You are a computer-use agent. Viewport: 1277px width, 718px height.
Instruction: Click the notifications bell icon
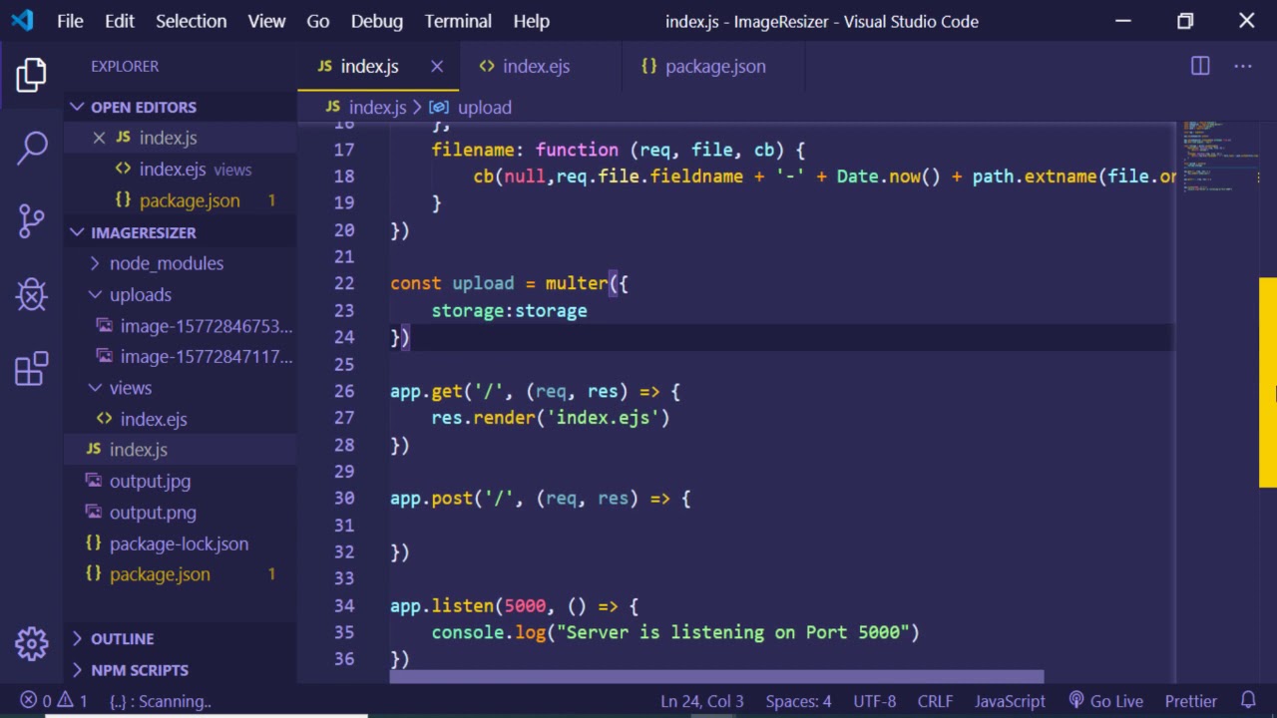1248,701
